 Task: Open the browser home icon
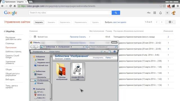[15, 6]
